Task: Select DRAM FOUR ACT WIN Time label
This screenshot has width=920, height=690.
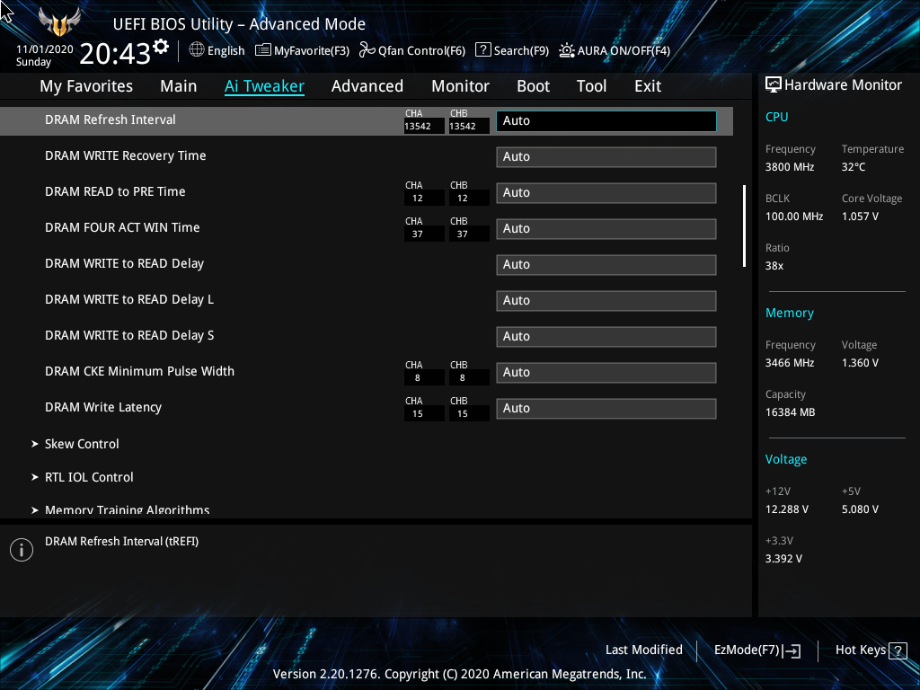Action: click(x=122, y=227)
